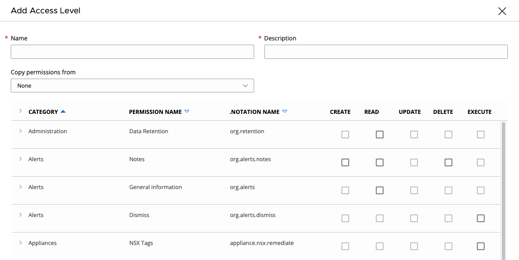Expand the Data Retention row

20,131
